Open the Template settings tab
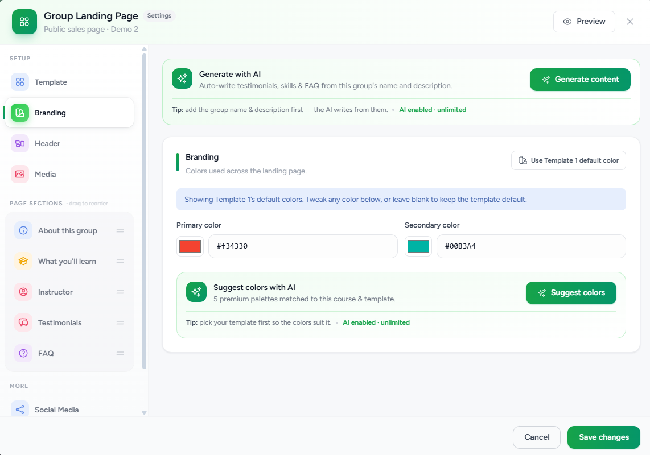The image size is (650, 455). 69,82
